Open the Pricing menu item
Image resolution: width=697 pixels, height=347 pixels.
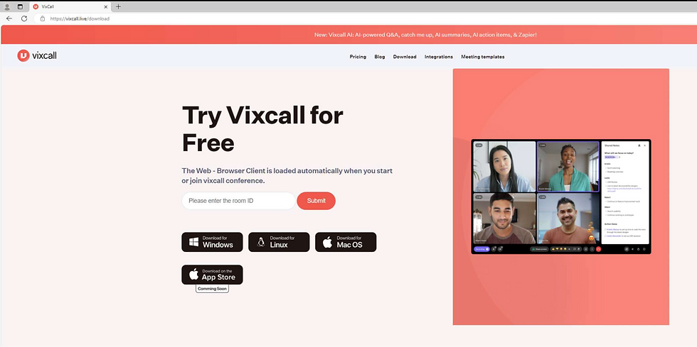click(358, 57)
